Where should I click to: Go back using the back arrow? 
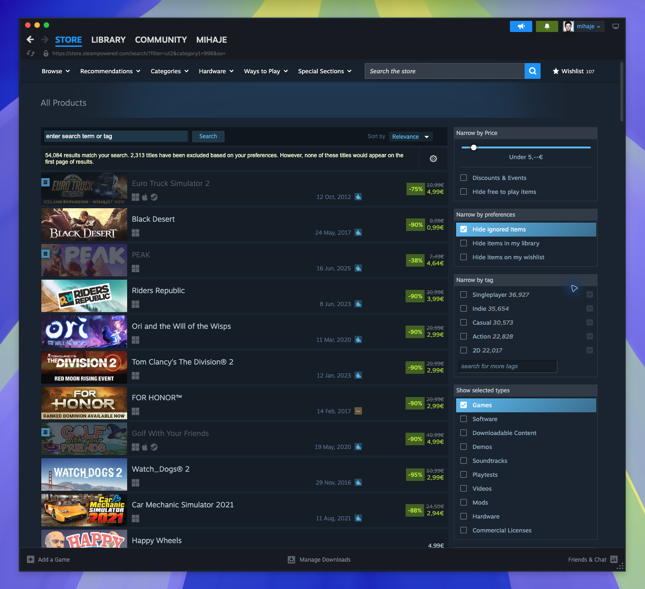click(x=30, y=39)
